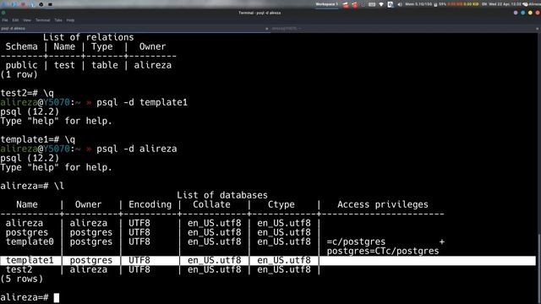
Task: Click the EN keyboard layout indicator
Action: point(484,4)
